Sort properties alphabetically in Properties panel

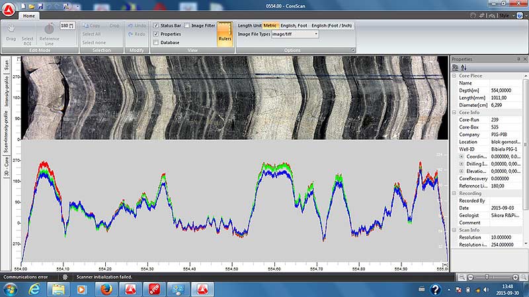464,67
